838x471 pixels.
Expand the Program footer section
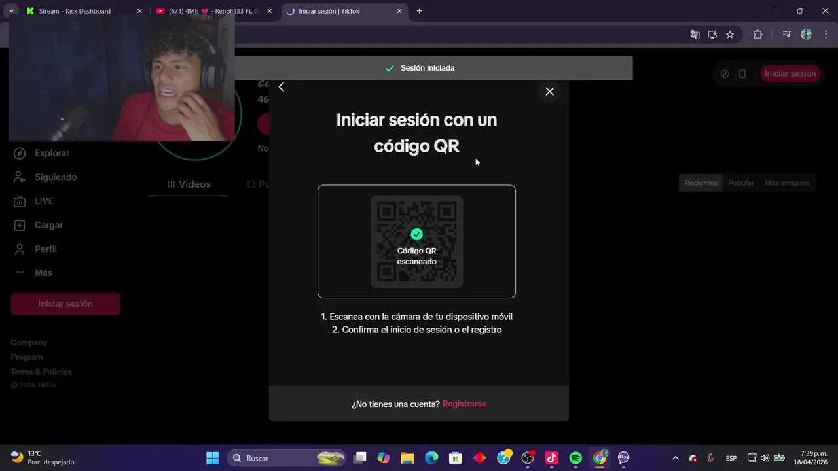(x=27, y=357)
